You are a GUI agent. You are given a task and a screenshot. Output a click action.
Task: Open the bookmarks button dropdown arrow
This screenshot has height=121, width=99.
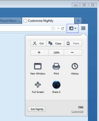pyautogui.click(x=75, y=28)
